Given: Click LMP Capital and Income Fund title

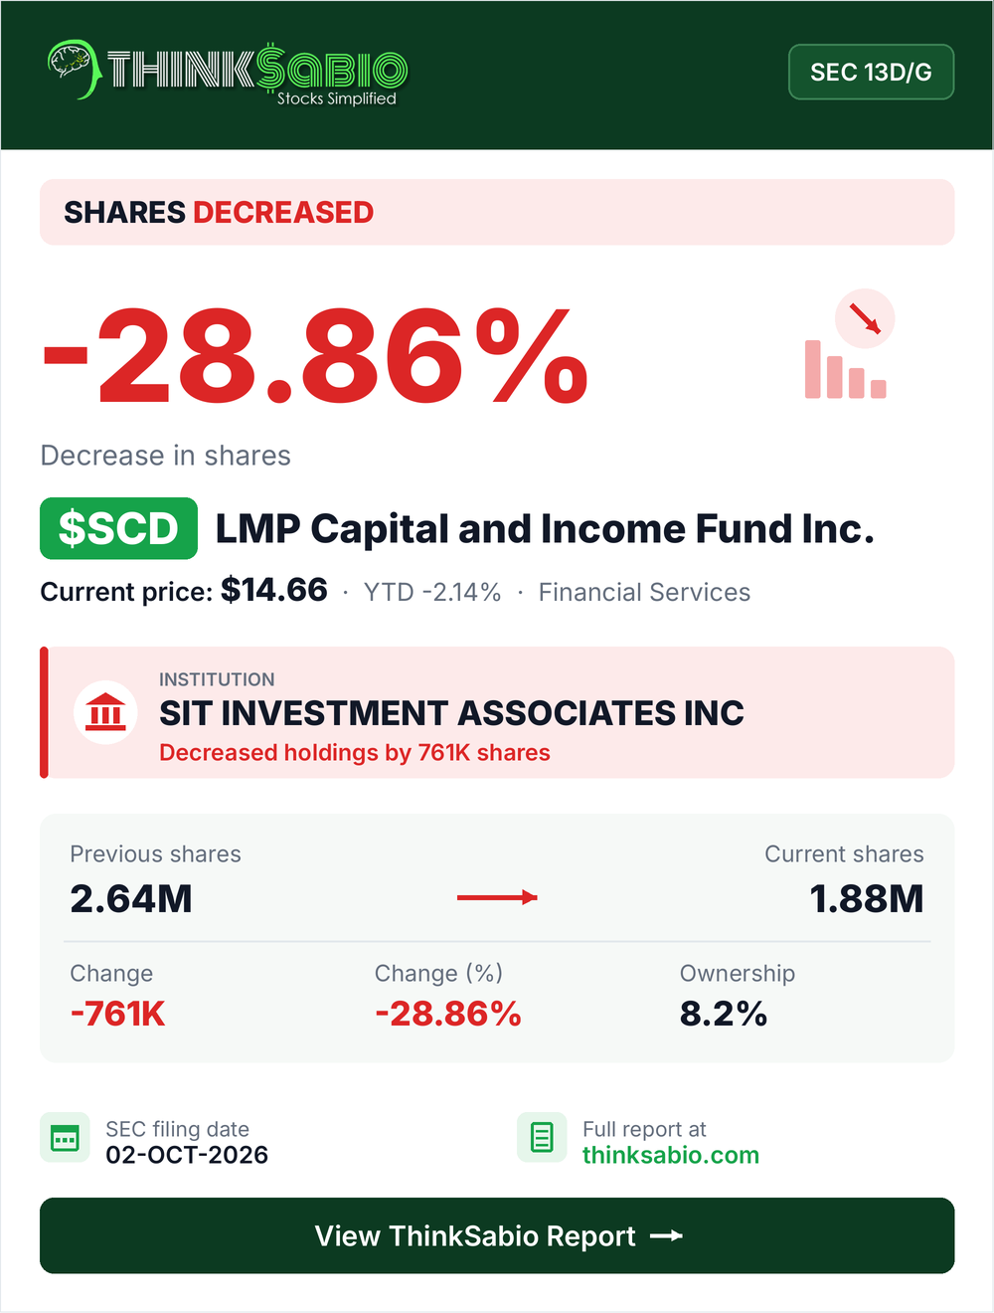Looking at the screenshot, I should 545,528.
